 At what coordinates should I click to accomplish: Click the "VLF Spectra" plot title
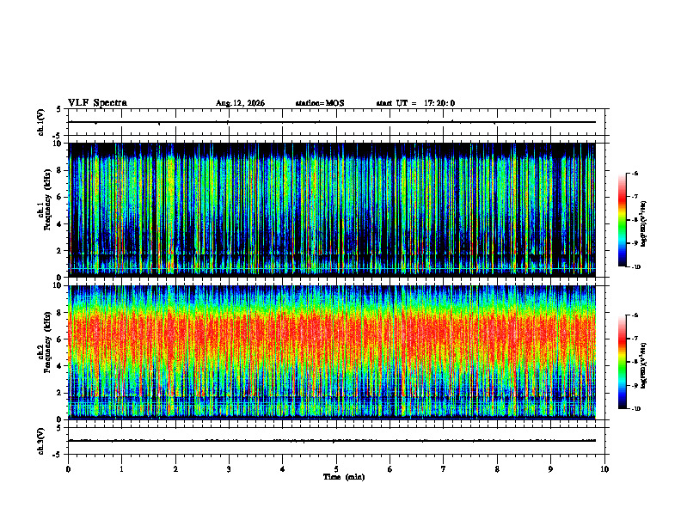[97, 103]
